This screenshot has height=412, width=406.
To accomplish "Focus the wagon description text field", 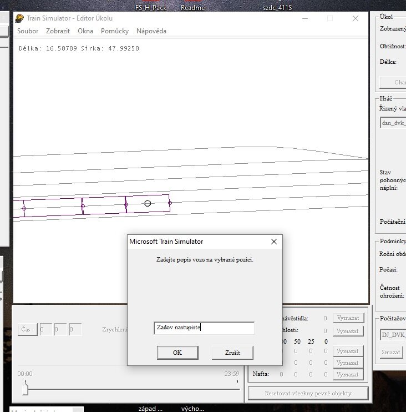I will coord(204,328).
